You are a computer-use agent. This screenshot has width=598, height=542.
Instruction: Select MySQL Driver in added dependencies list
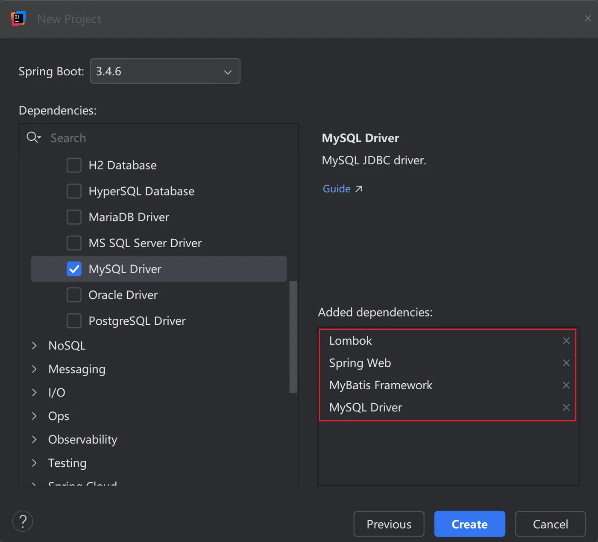[x=365, y=407]
